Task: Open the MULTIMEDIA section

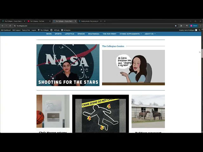Action: click(x=94, y=34)
